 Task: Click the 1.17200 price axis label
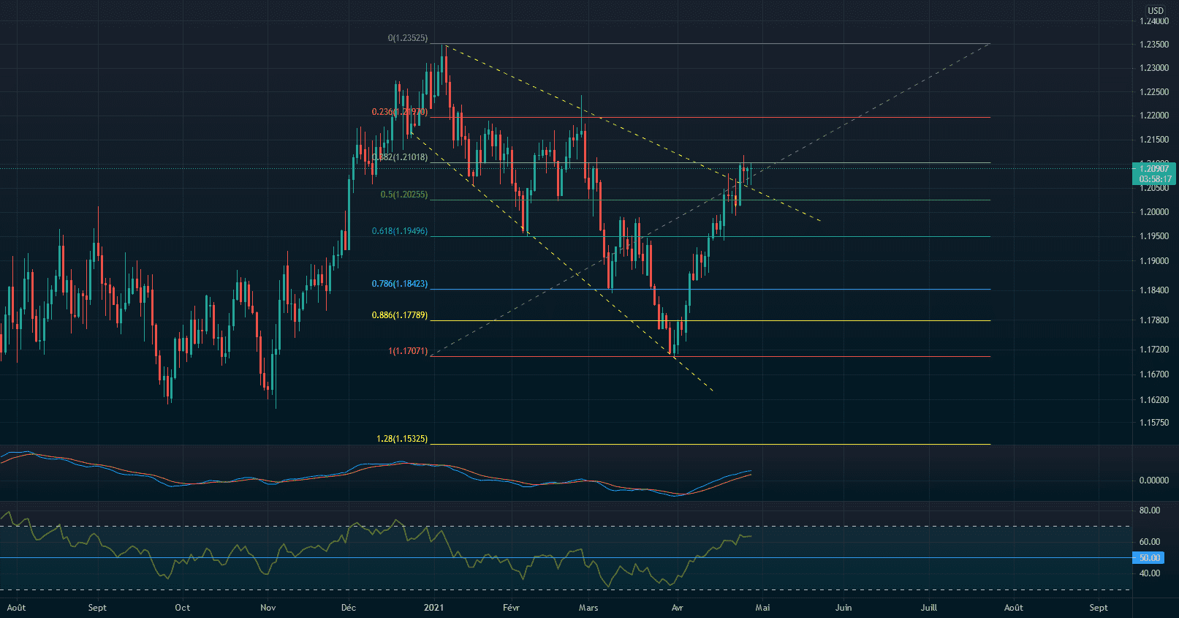[x=1154, y=350]
